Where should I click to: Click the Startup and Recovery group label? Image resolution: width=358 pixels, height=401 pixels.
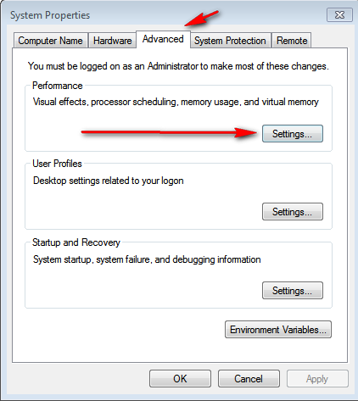click(76, 242)
